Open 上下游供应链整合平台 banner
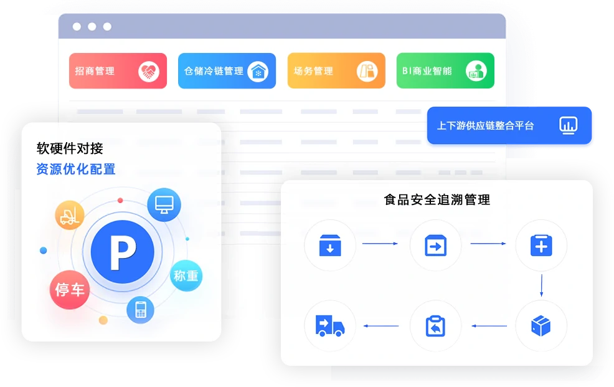Image resolution: width=614 pixels, height=387 pixels. coord(486,125)
